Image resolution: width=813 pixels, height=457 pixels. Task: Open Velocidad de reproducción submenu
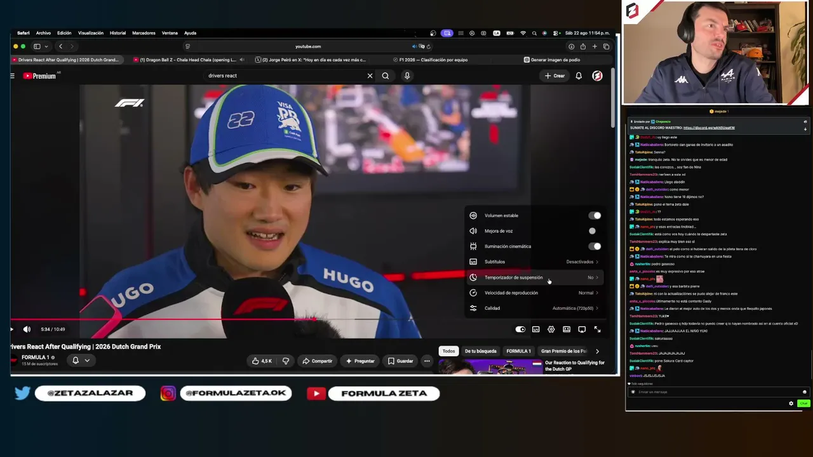pyautogui.click(x=534, y=293)
